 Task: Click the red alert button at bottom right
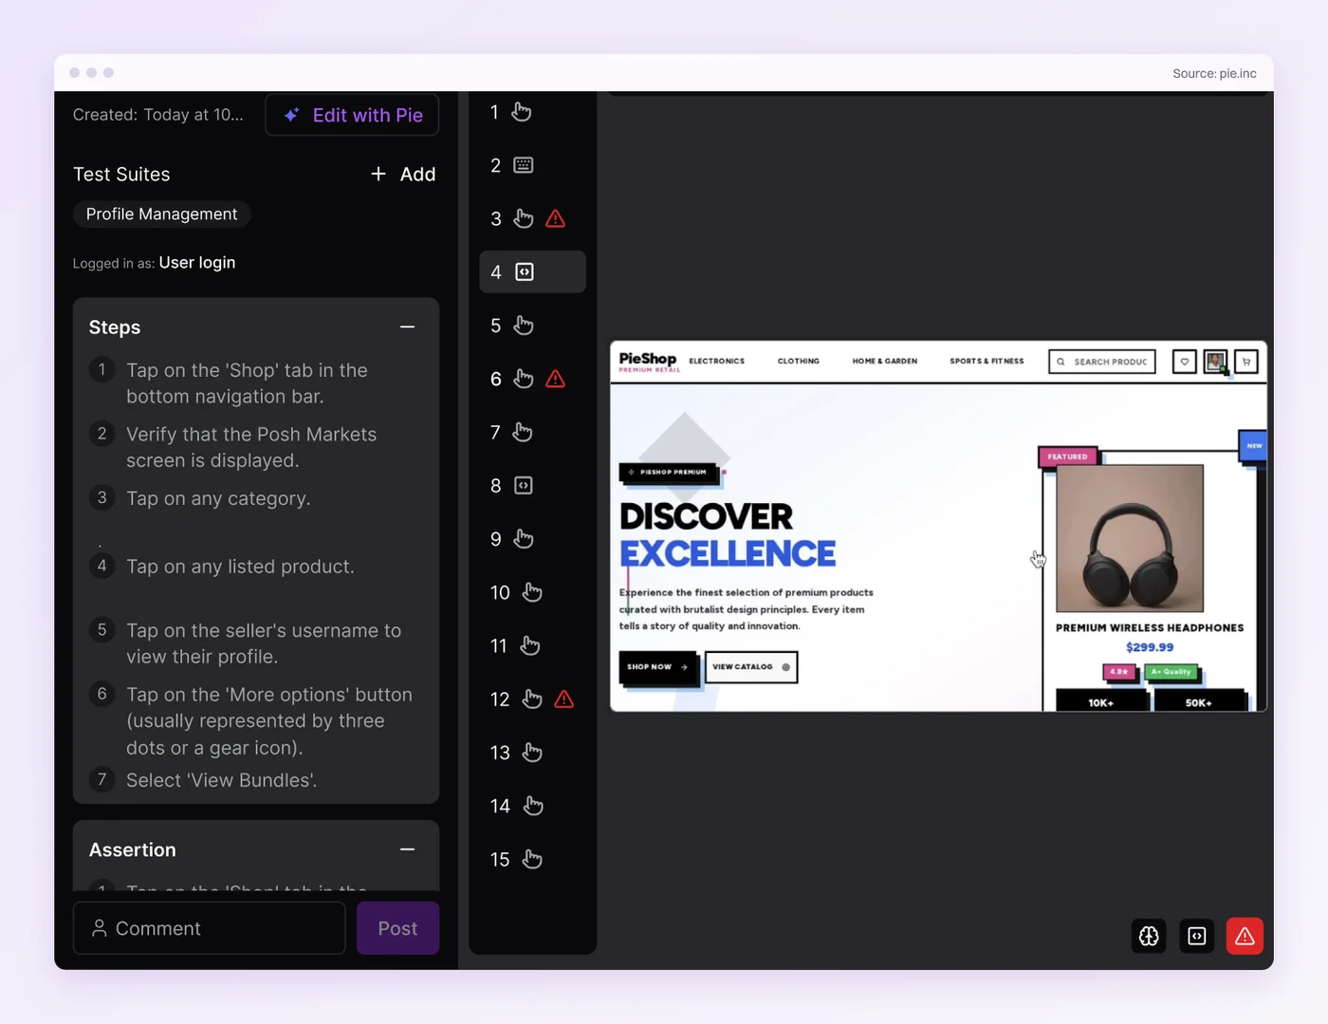(1245, 936)
